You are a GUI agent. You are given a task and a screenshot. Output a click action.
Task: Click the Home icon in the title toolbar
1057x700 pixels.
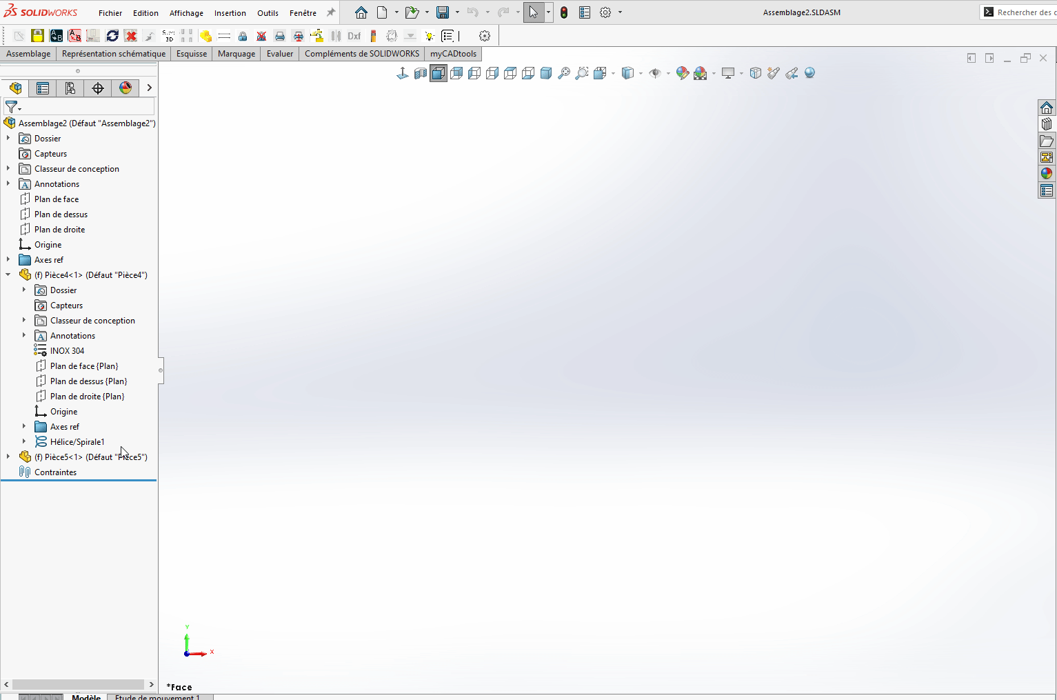(x=361, y=12)
